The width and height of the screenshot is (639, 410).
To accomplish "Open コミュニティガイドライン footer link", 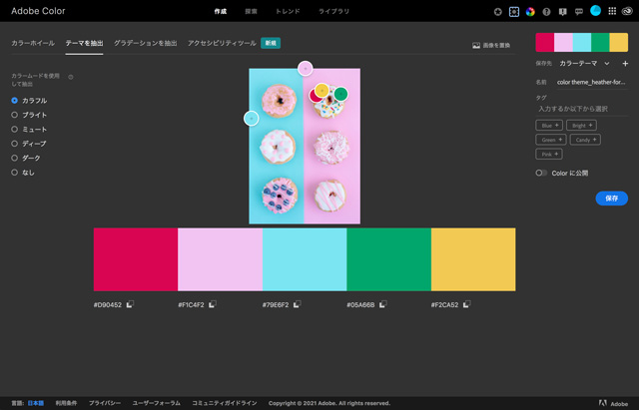I will coord(225,403).
